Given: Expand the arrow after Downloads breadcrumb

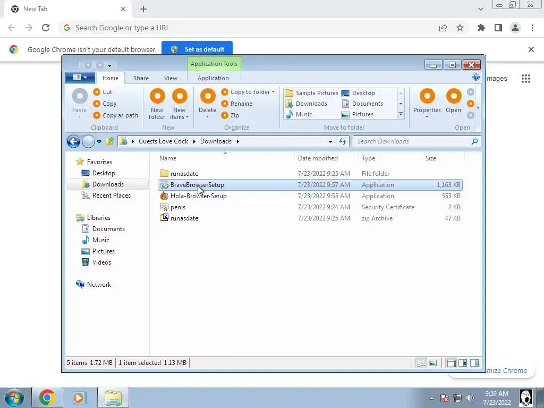Looking at the screenshot, I should coord(237,141).
